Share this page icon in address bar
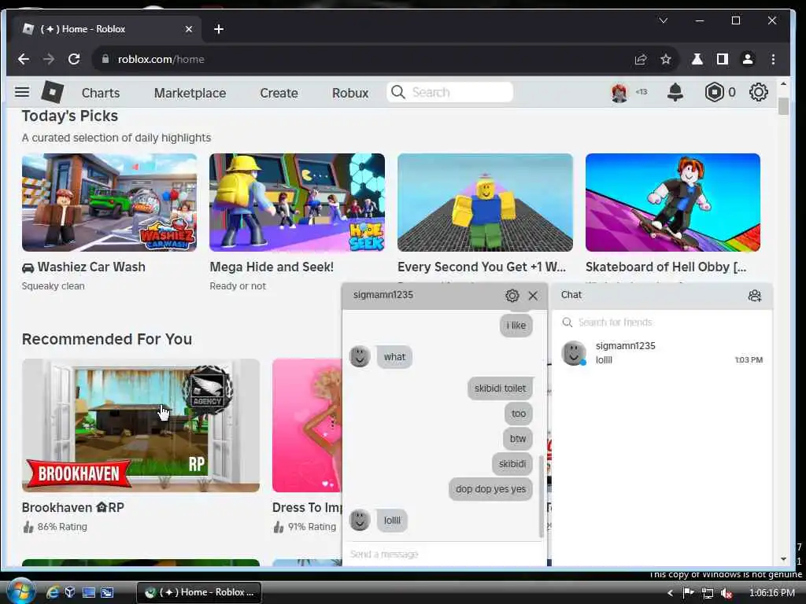The height and width of the screenshot is (604, 806). 641,59
